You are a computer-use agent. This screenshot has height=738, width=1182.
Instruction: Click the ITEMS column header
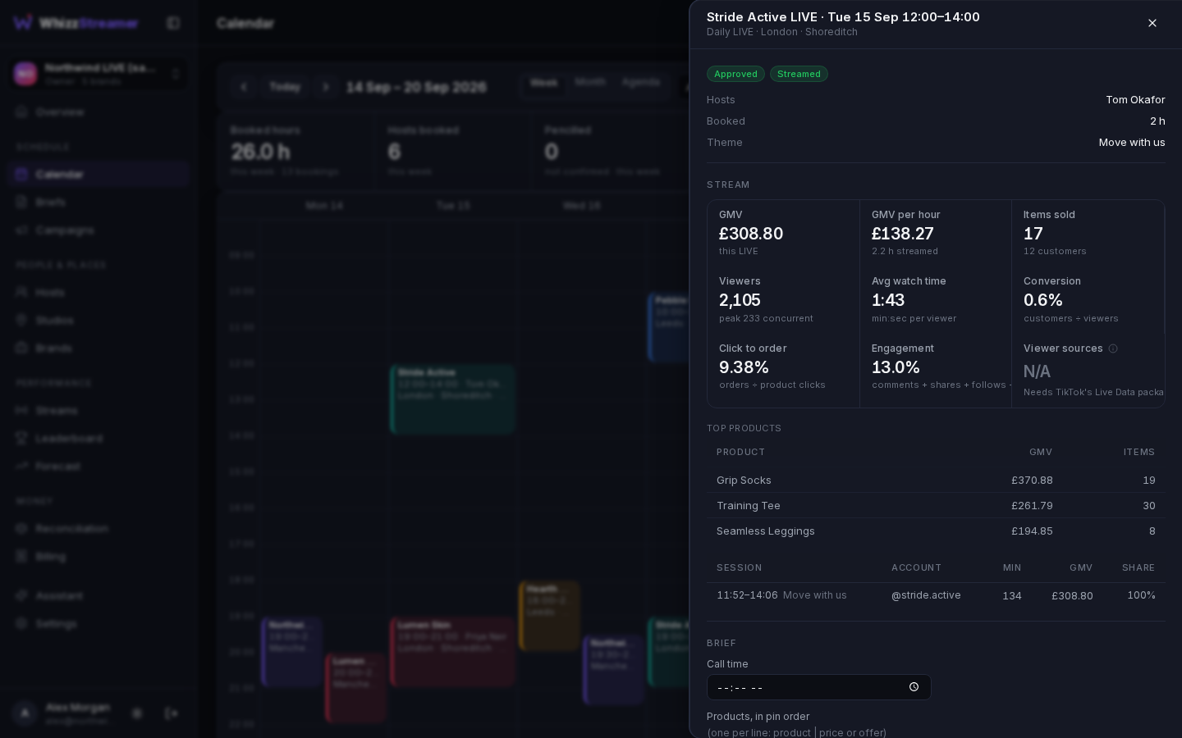(1139, 453)
